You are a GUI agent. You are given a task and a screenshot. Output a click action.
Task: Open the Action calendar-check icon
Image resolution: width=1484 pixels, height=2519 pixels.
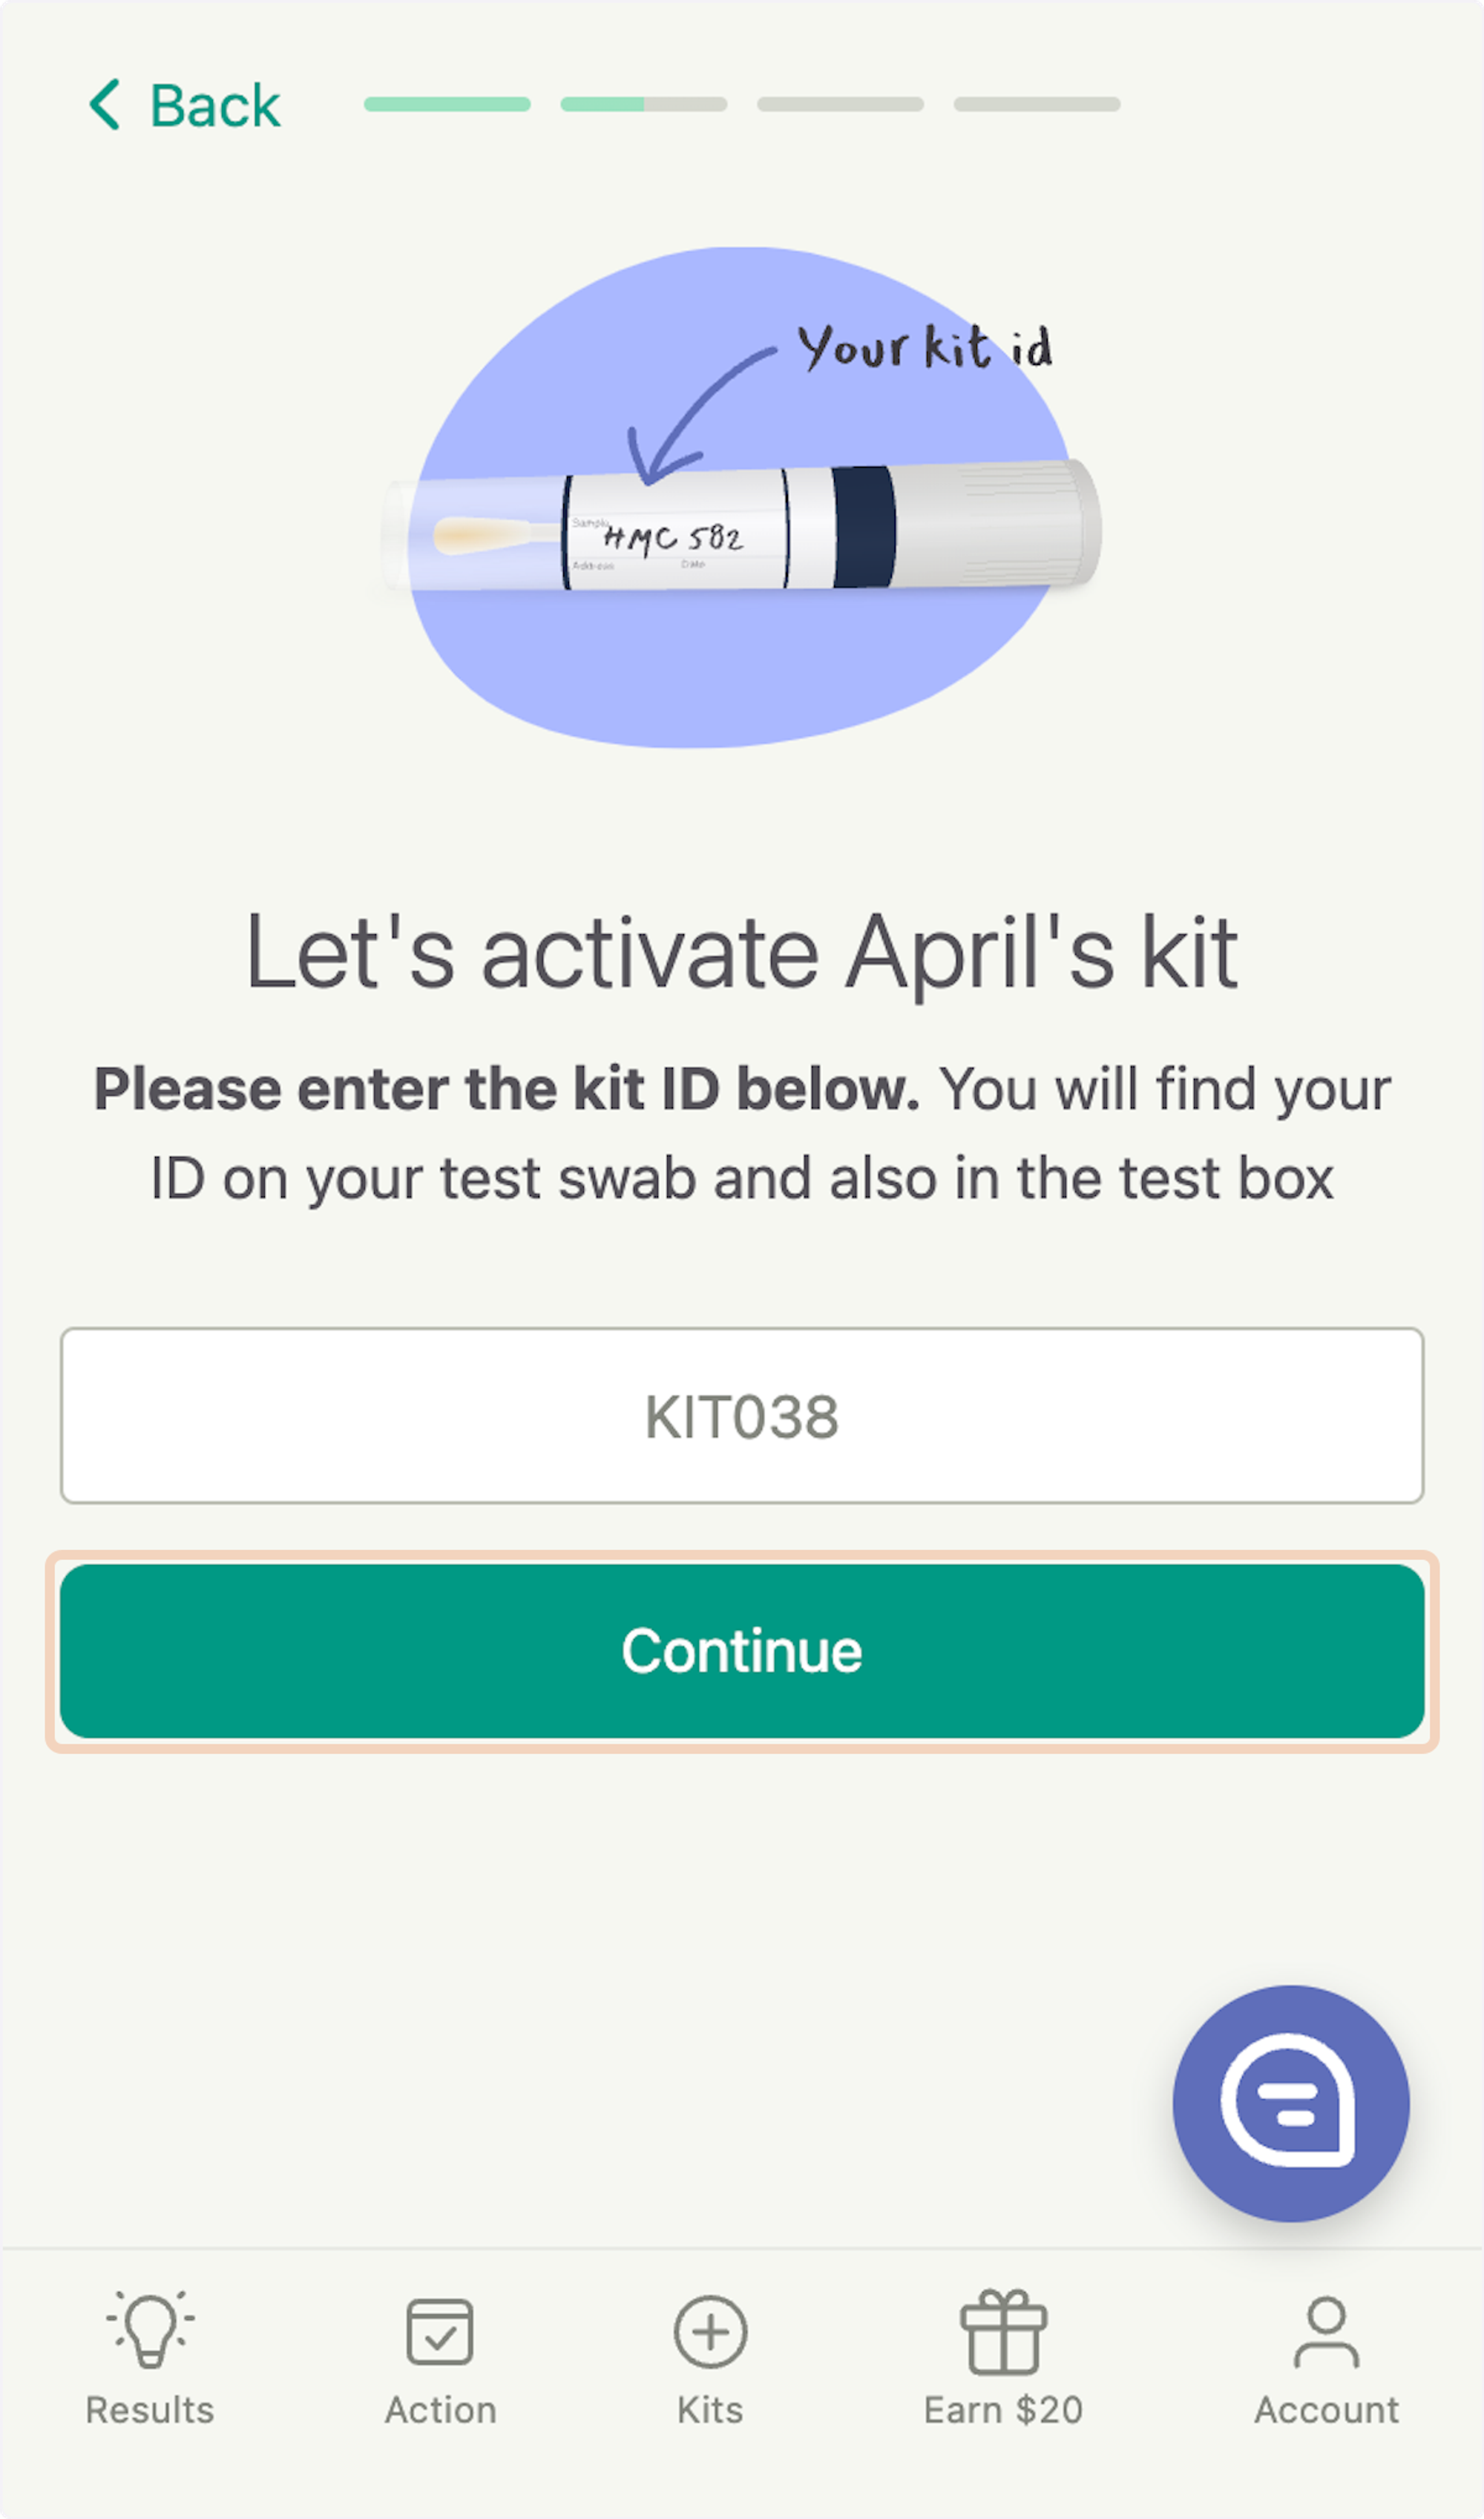(440, 2331)
